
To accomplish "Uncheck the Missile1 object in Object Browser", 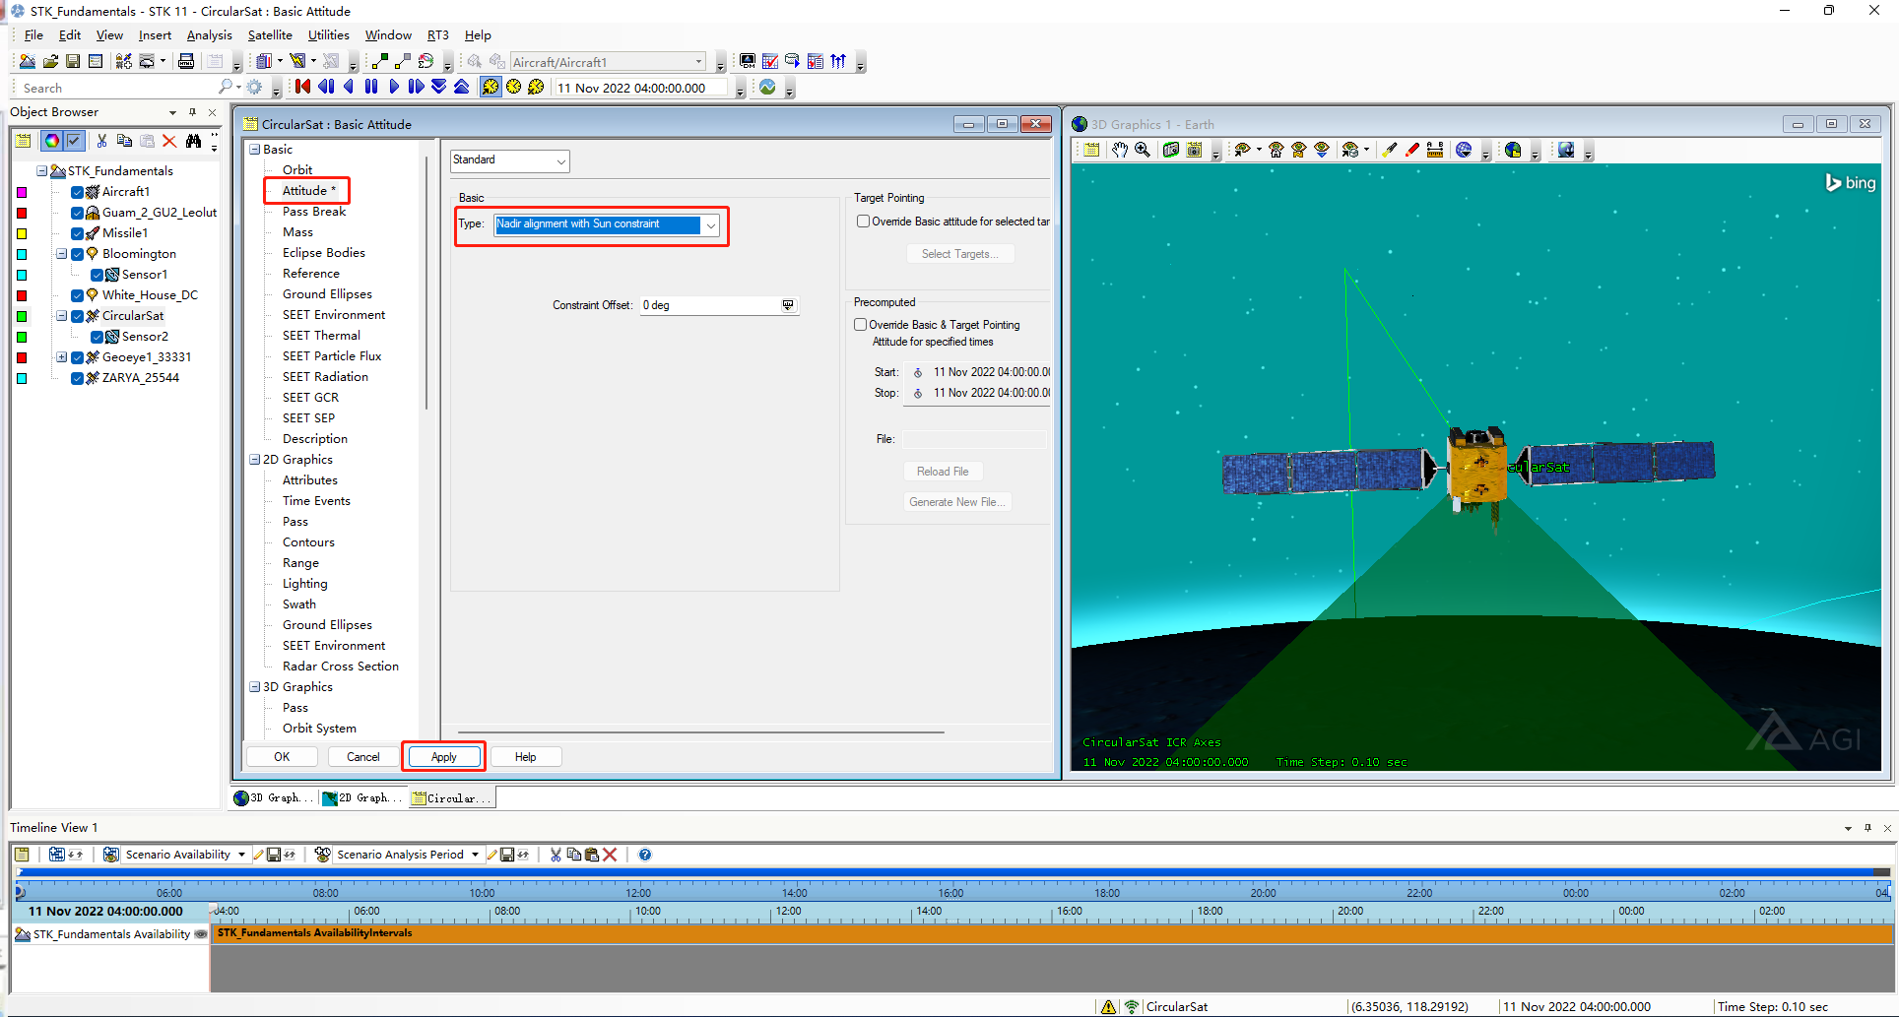I will tap(77, 232).
